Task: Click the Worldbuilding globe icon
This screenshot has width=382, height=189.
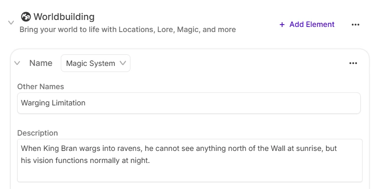Action: (x=26, y=17)
